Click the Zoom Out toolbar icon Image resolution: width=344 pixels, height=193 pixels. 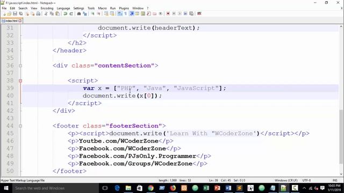coord(98,14)
